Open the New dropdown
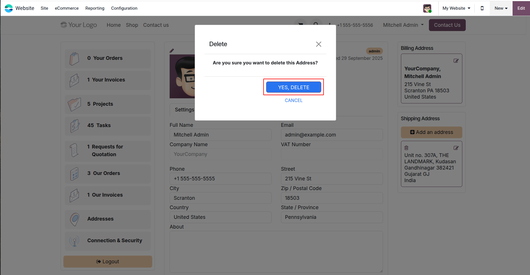Viewport: 530px width, 275px height. coord(501,8)
